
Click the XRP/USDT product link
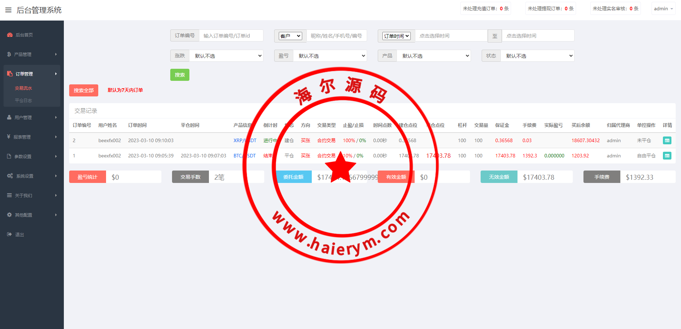click(x=244, y=141)
